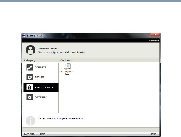Close the TOSHIBA Assist window with X
This screenshot has width=181, height=137.
tap(155, 35)
